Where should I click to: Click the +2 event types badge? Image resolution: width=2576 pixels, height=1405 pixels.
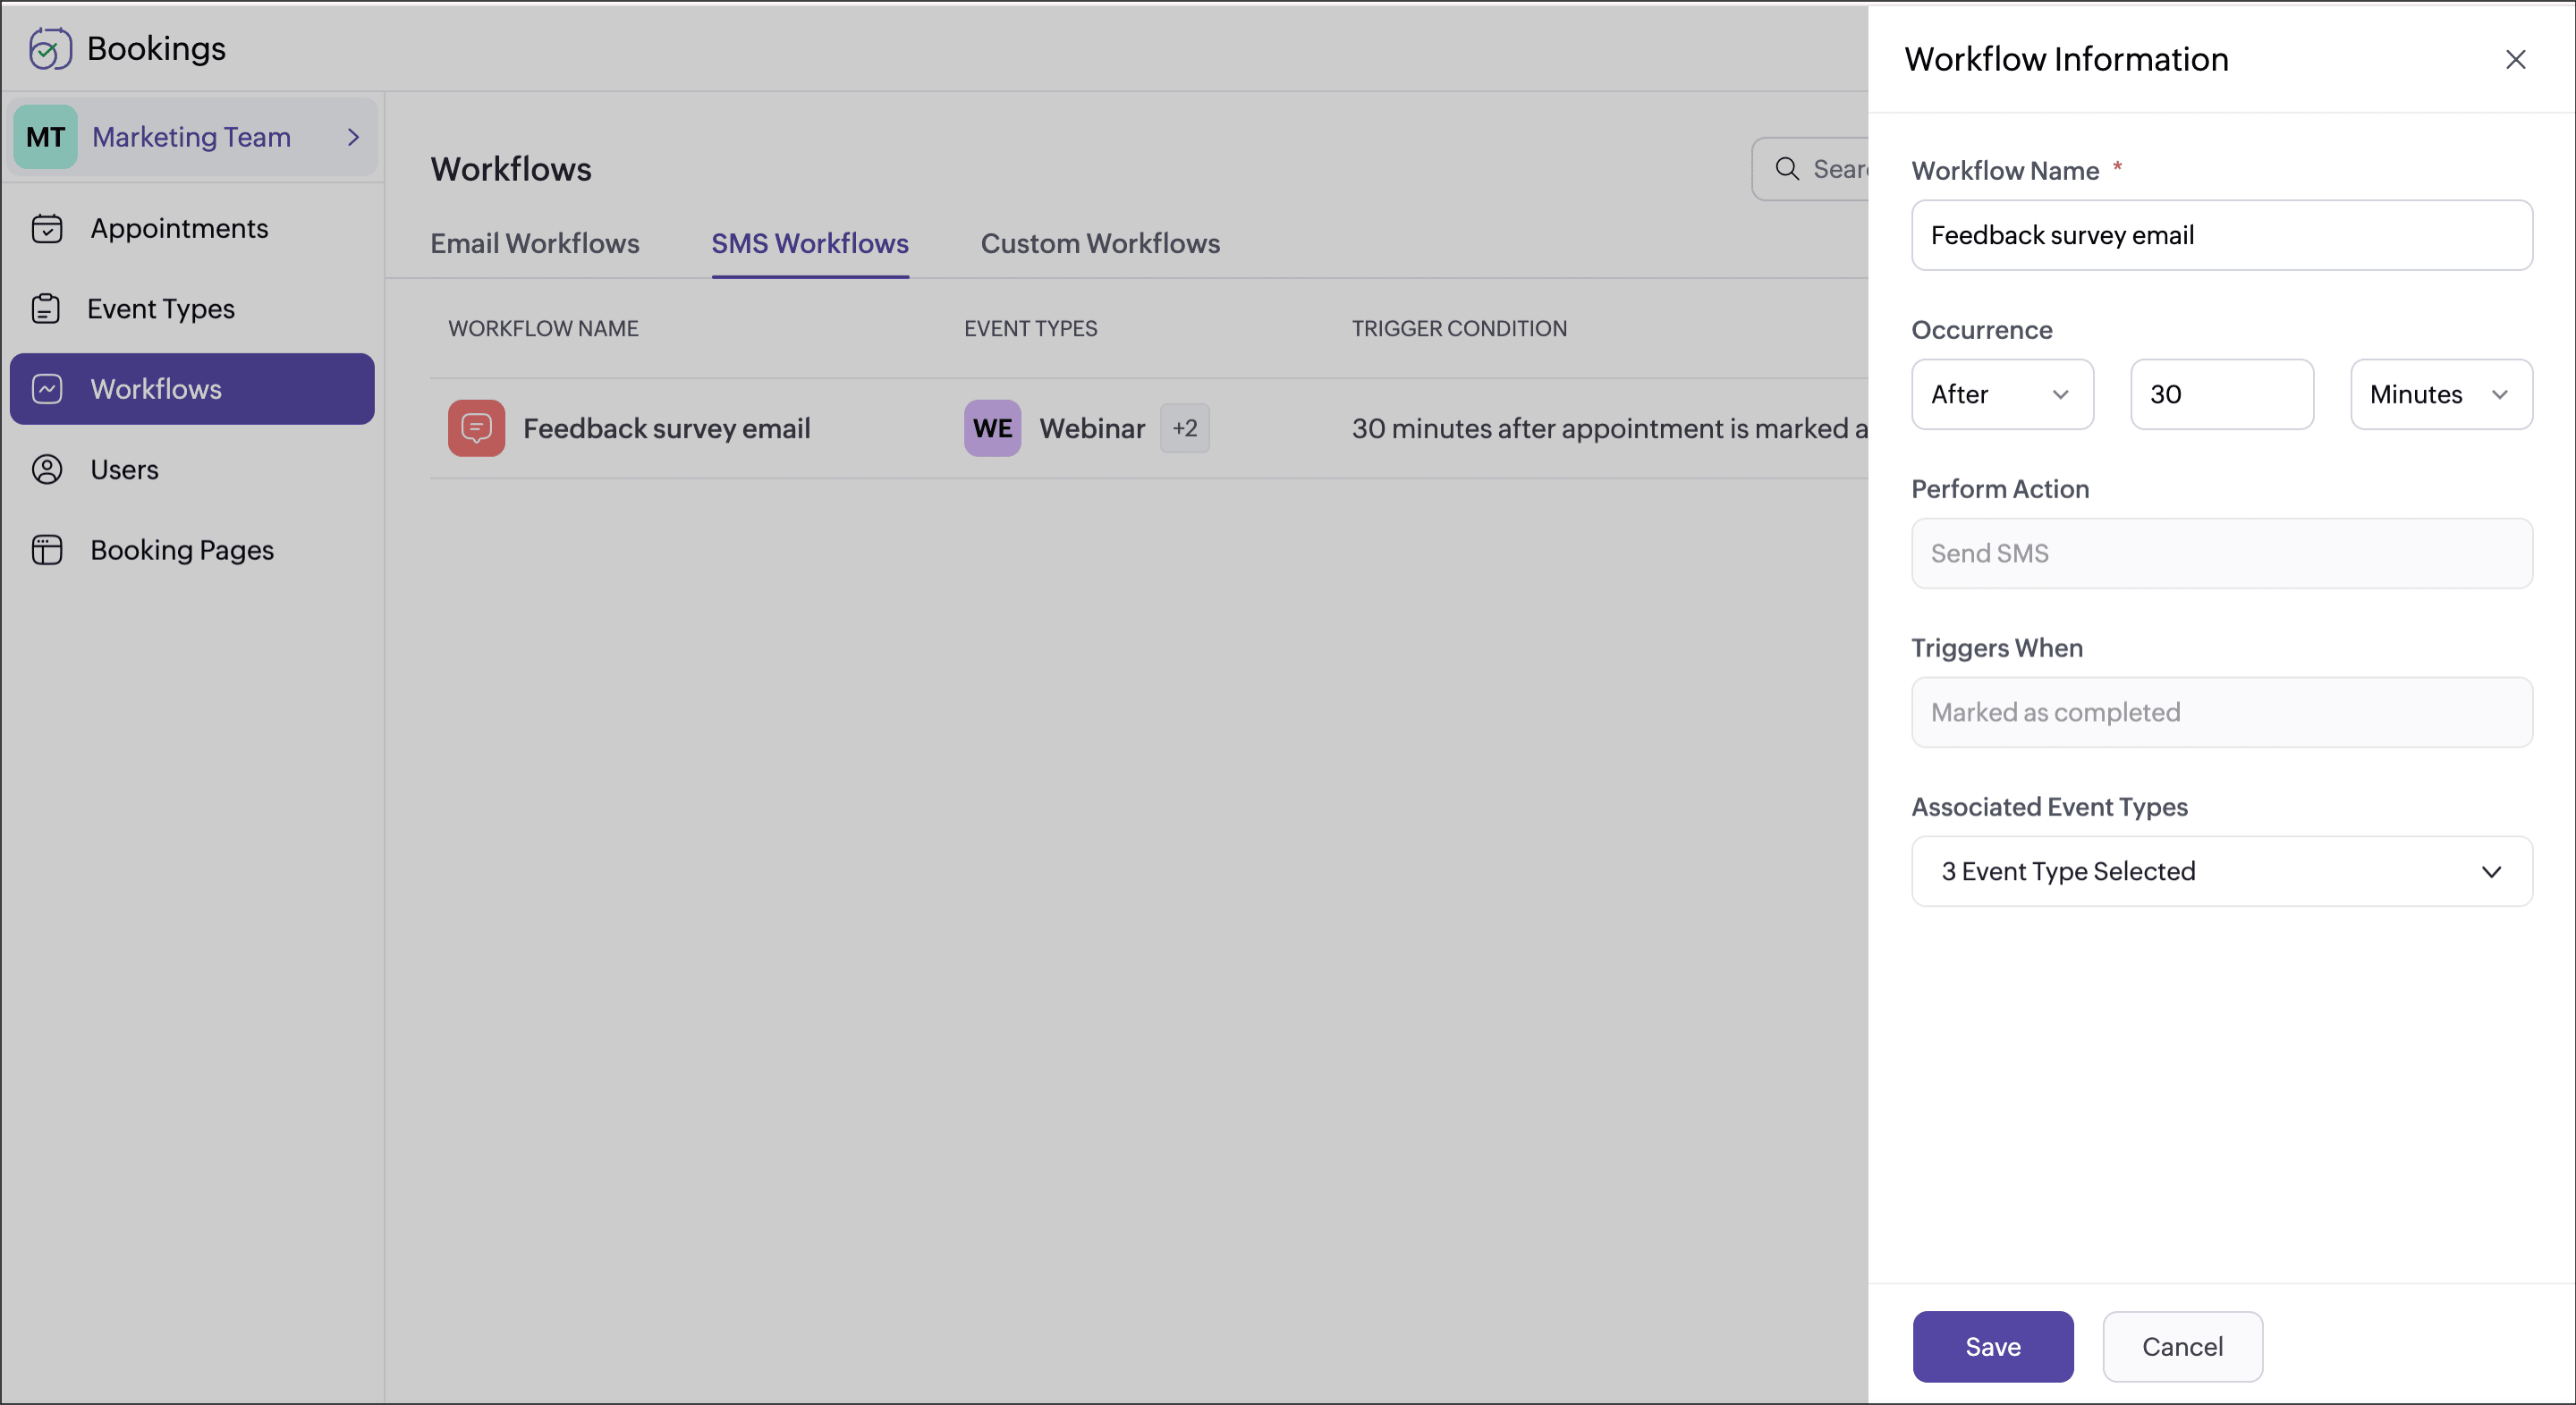coord(1184,428)
